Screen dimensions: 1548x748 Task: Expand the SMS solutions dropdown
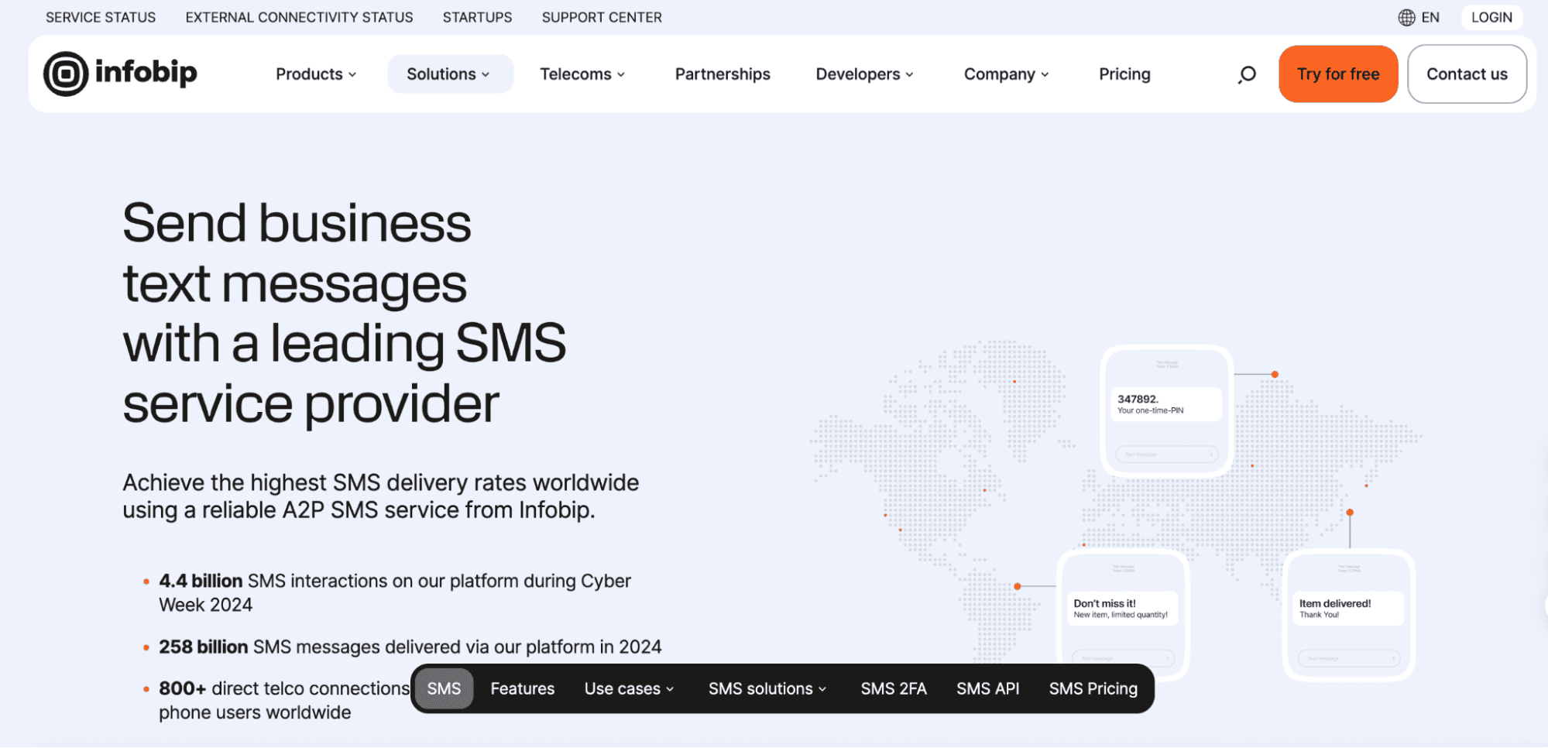coord(767,688)
